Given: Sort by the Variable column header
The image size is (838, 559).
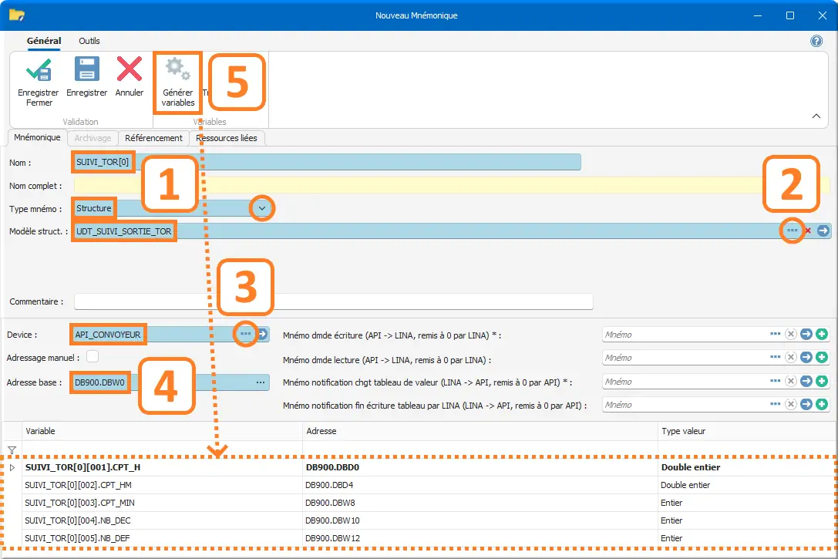Looking at the screenshot, I should [162, 431].
